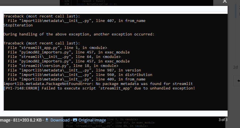Click the 811×393 8.2 KB image info text
The image size is (240, 128).
[x=27, y=120]
